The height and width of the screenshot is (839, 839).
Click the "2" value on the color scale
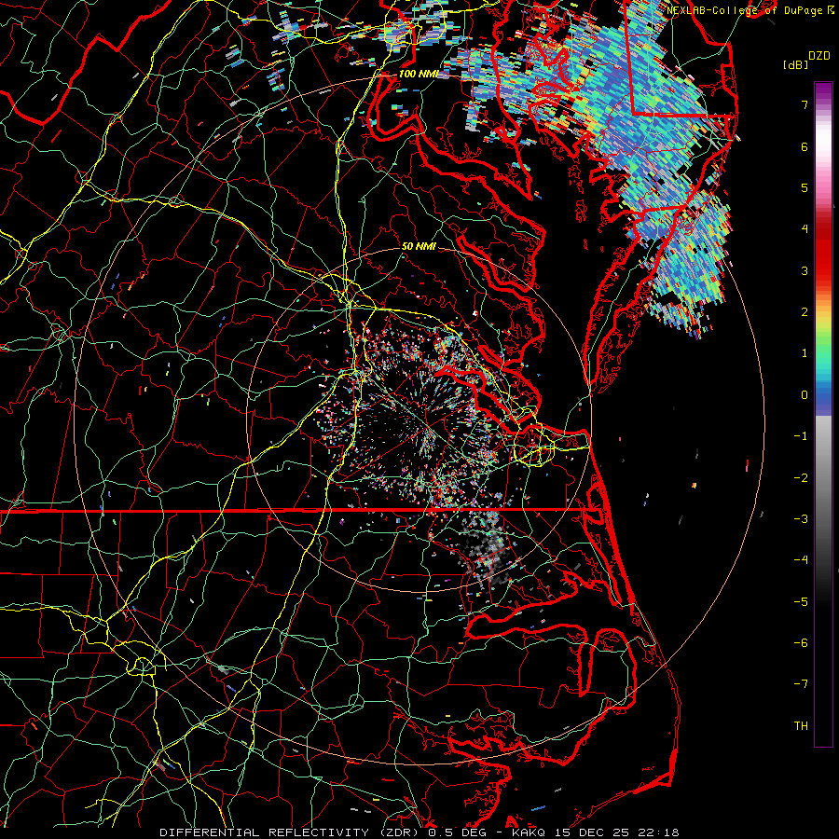coord(805,312)
